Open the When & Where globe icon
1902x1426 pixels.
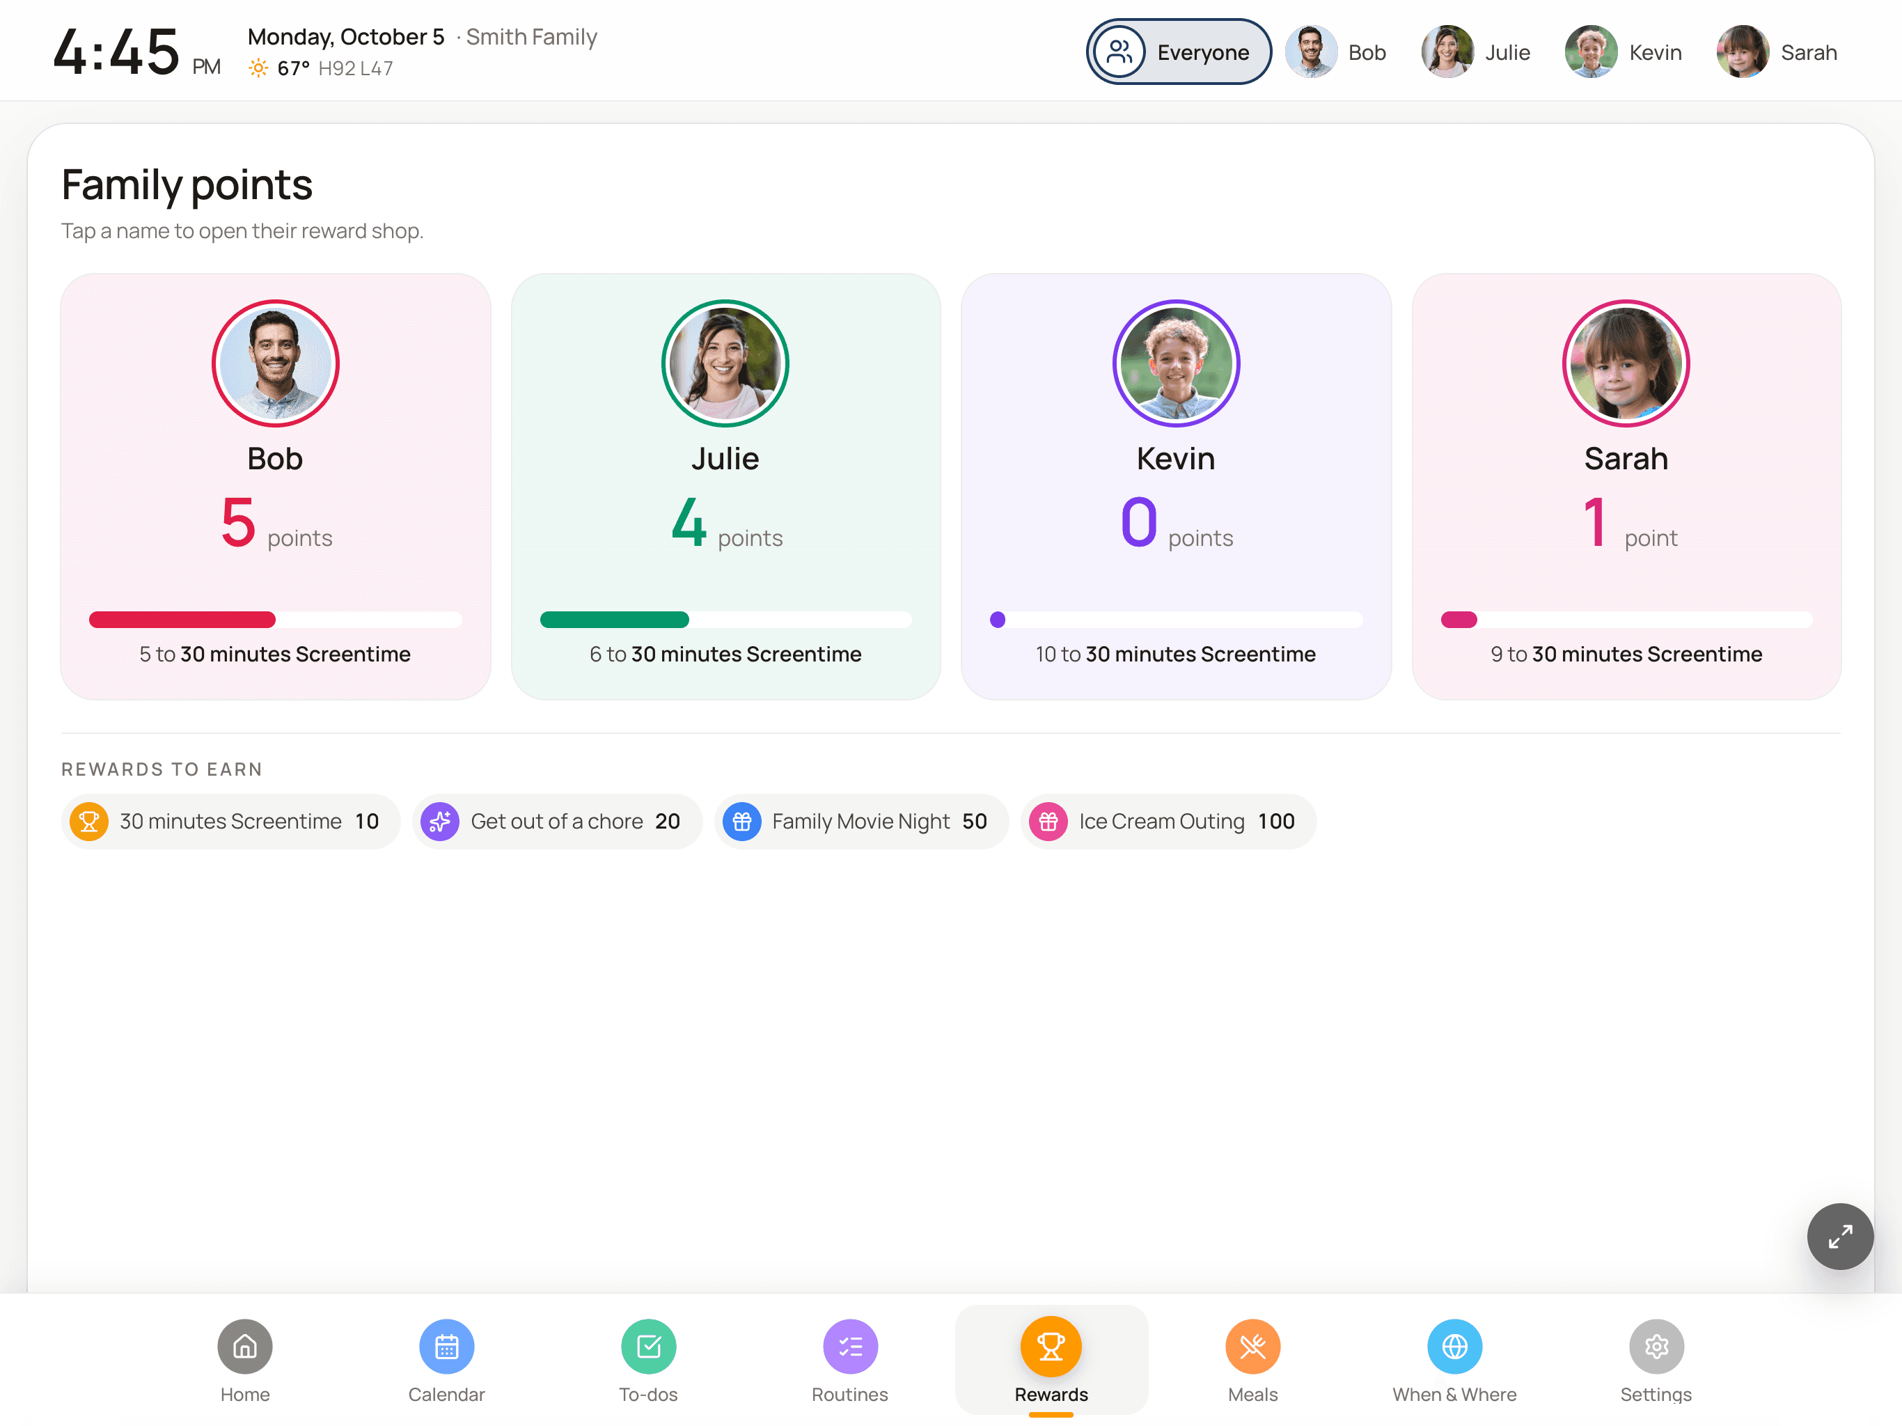tap(1454, 1346)
